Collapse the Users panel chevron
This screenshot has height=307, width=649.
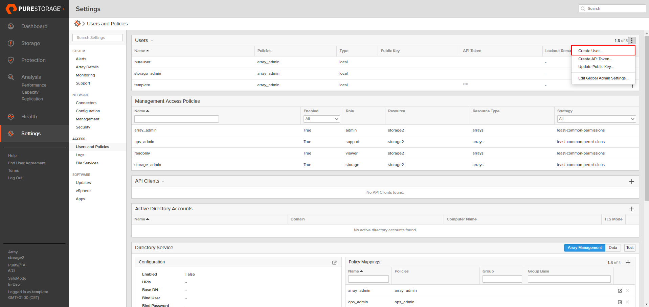click(152, 41)
